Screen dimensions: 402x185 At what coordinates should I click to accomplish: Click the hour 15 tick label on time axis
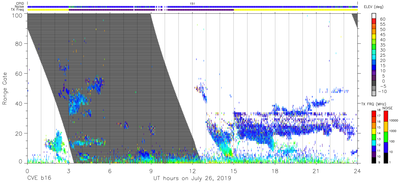coord(234,171)
